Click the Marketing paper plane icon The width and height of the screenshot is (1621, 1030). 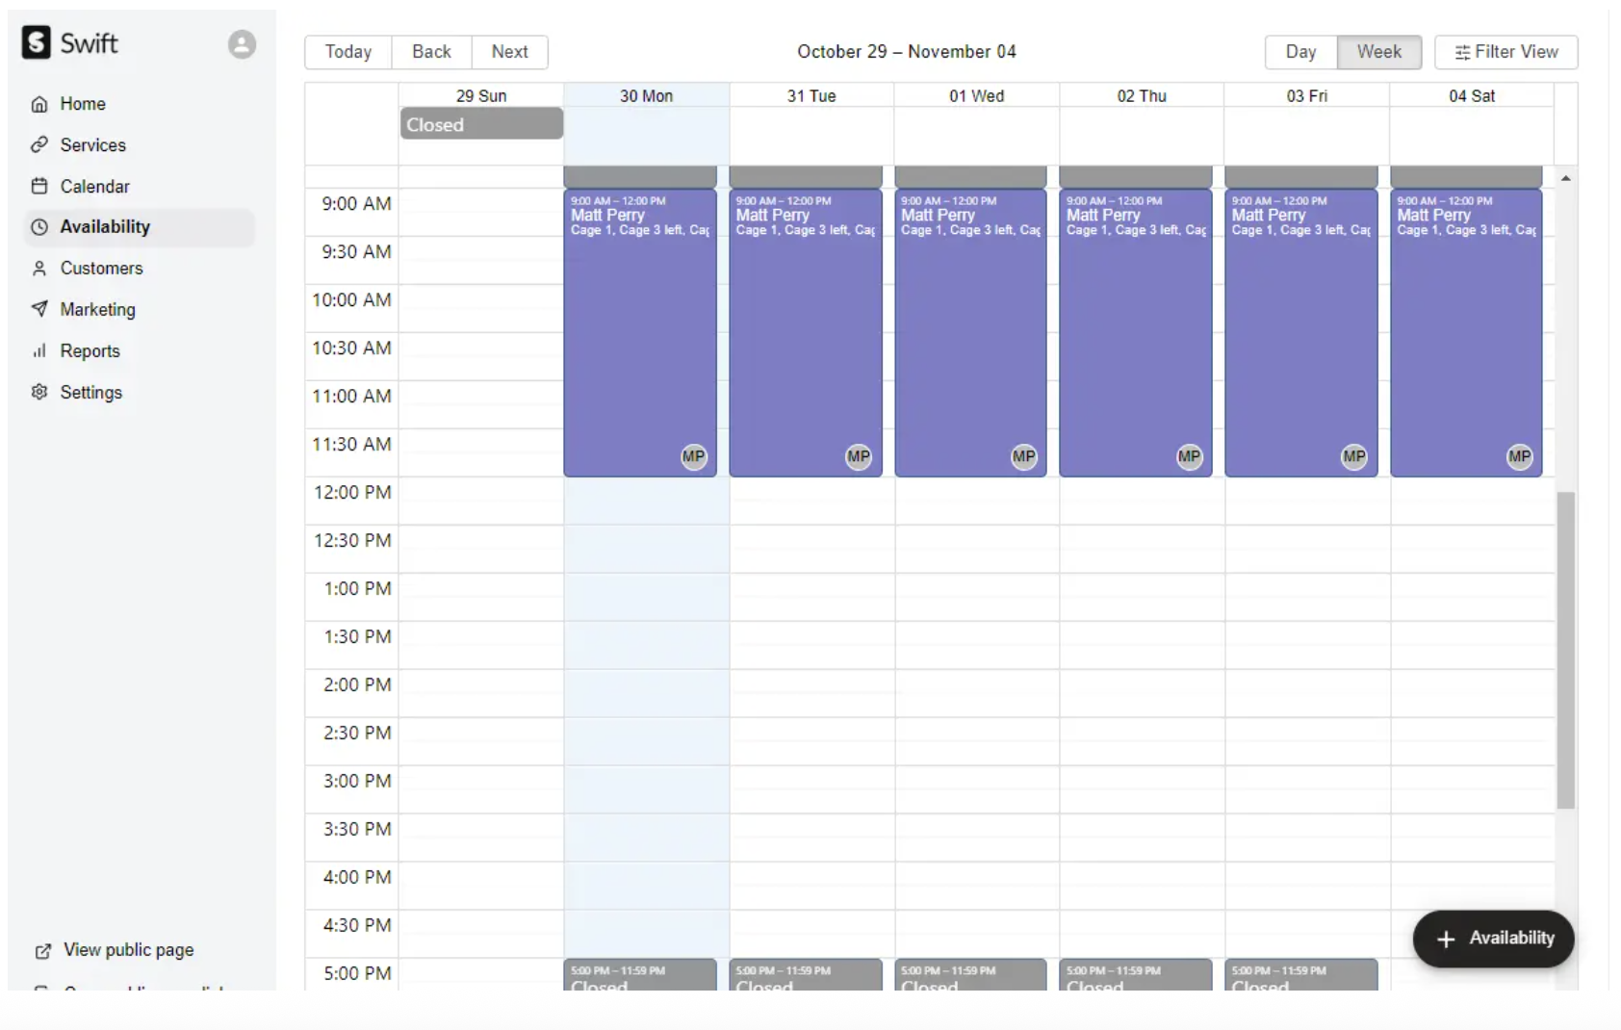click(x=39, y=309)
